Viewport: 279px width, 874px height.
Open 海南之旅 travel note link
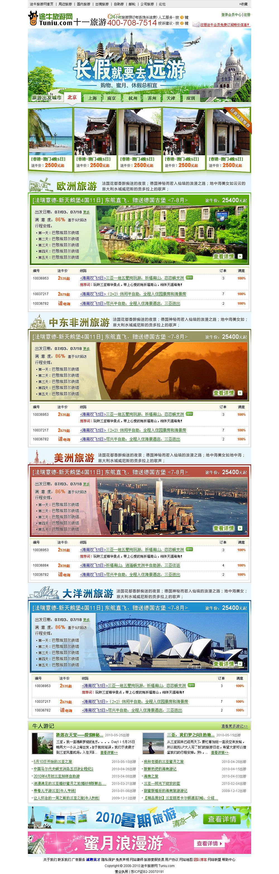(151, 776)
